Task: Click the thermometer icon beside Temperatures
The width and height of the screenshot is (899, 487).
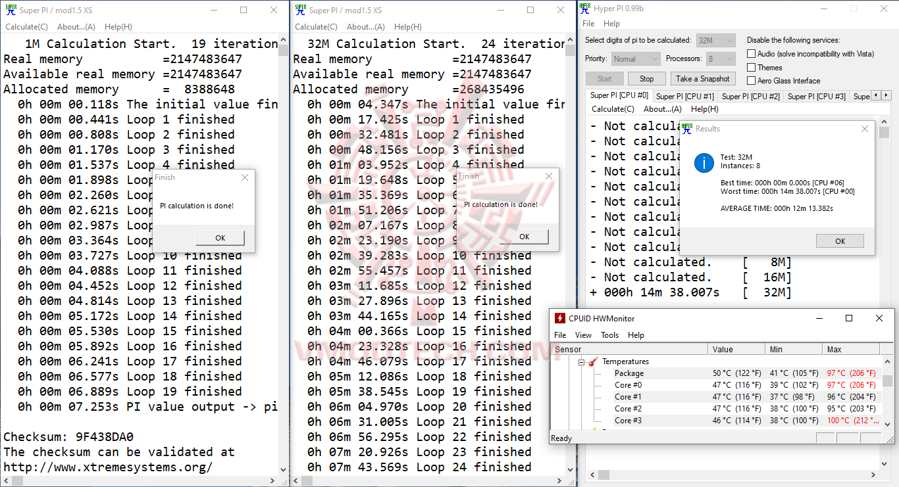Action: point(592,361)
